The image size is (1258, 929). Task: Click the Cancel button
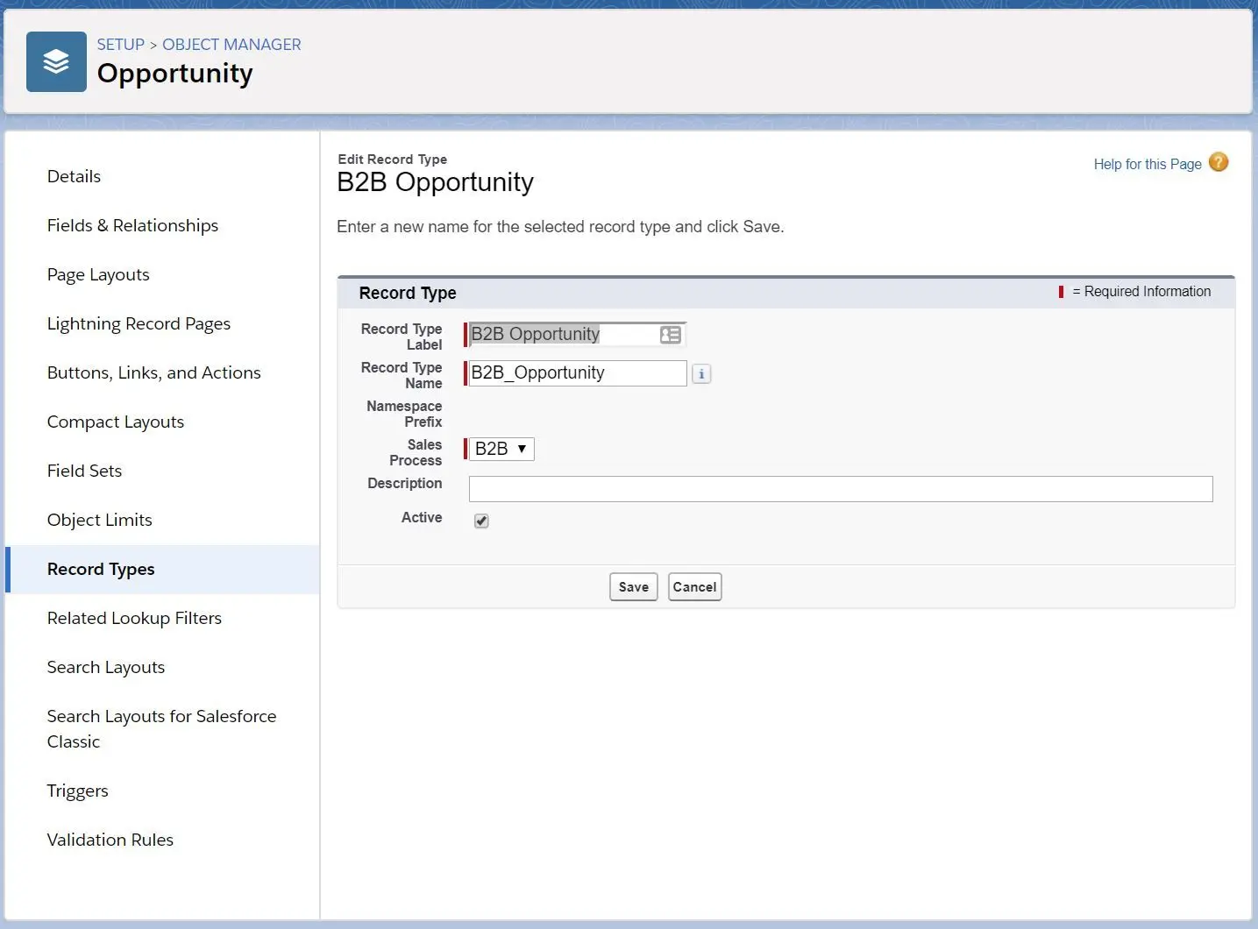(694, 587)
